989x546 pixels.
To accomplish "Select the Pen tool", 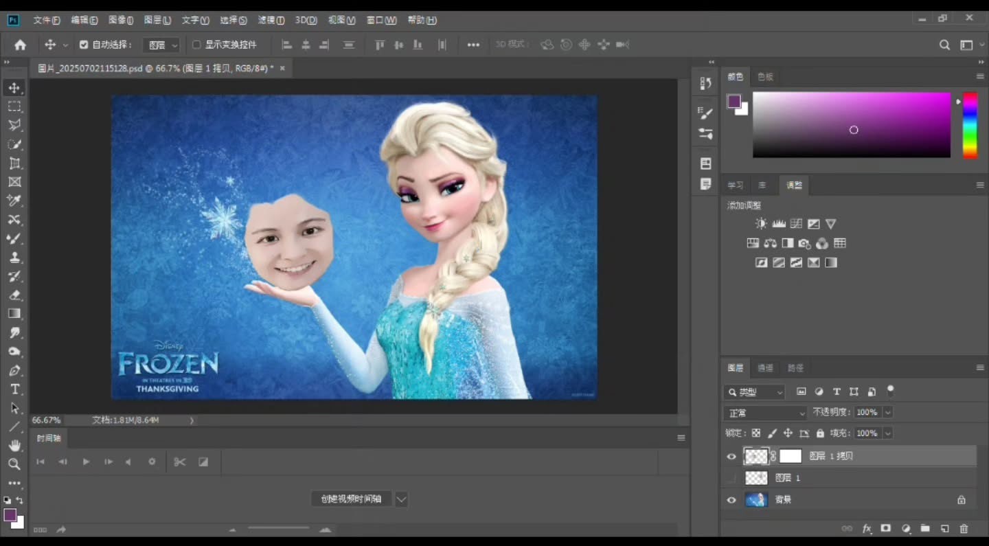I will click(x=14, y=371).
